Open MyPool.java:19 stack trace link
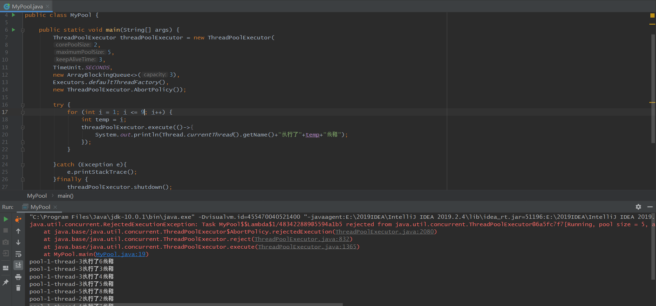 click(x=121, y=254)
